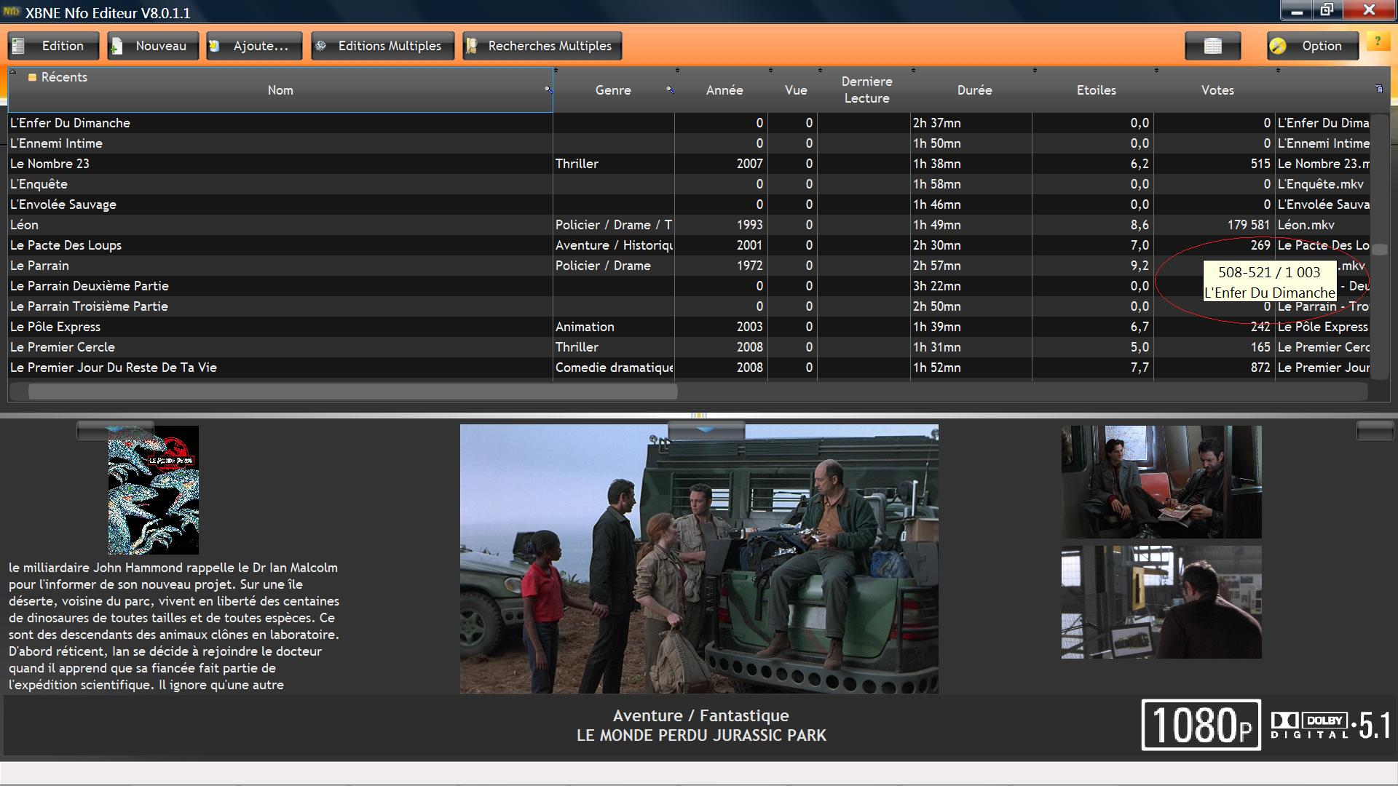Click the small column chooser icon at header's right end
This screenshot has height=786, width=1398.
pyautogui.click(x=1379, y=89)
